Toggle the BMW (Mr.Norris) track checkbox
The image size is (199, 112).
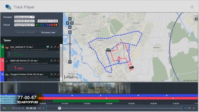tap(2, 61)
